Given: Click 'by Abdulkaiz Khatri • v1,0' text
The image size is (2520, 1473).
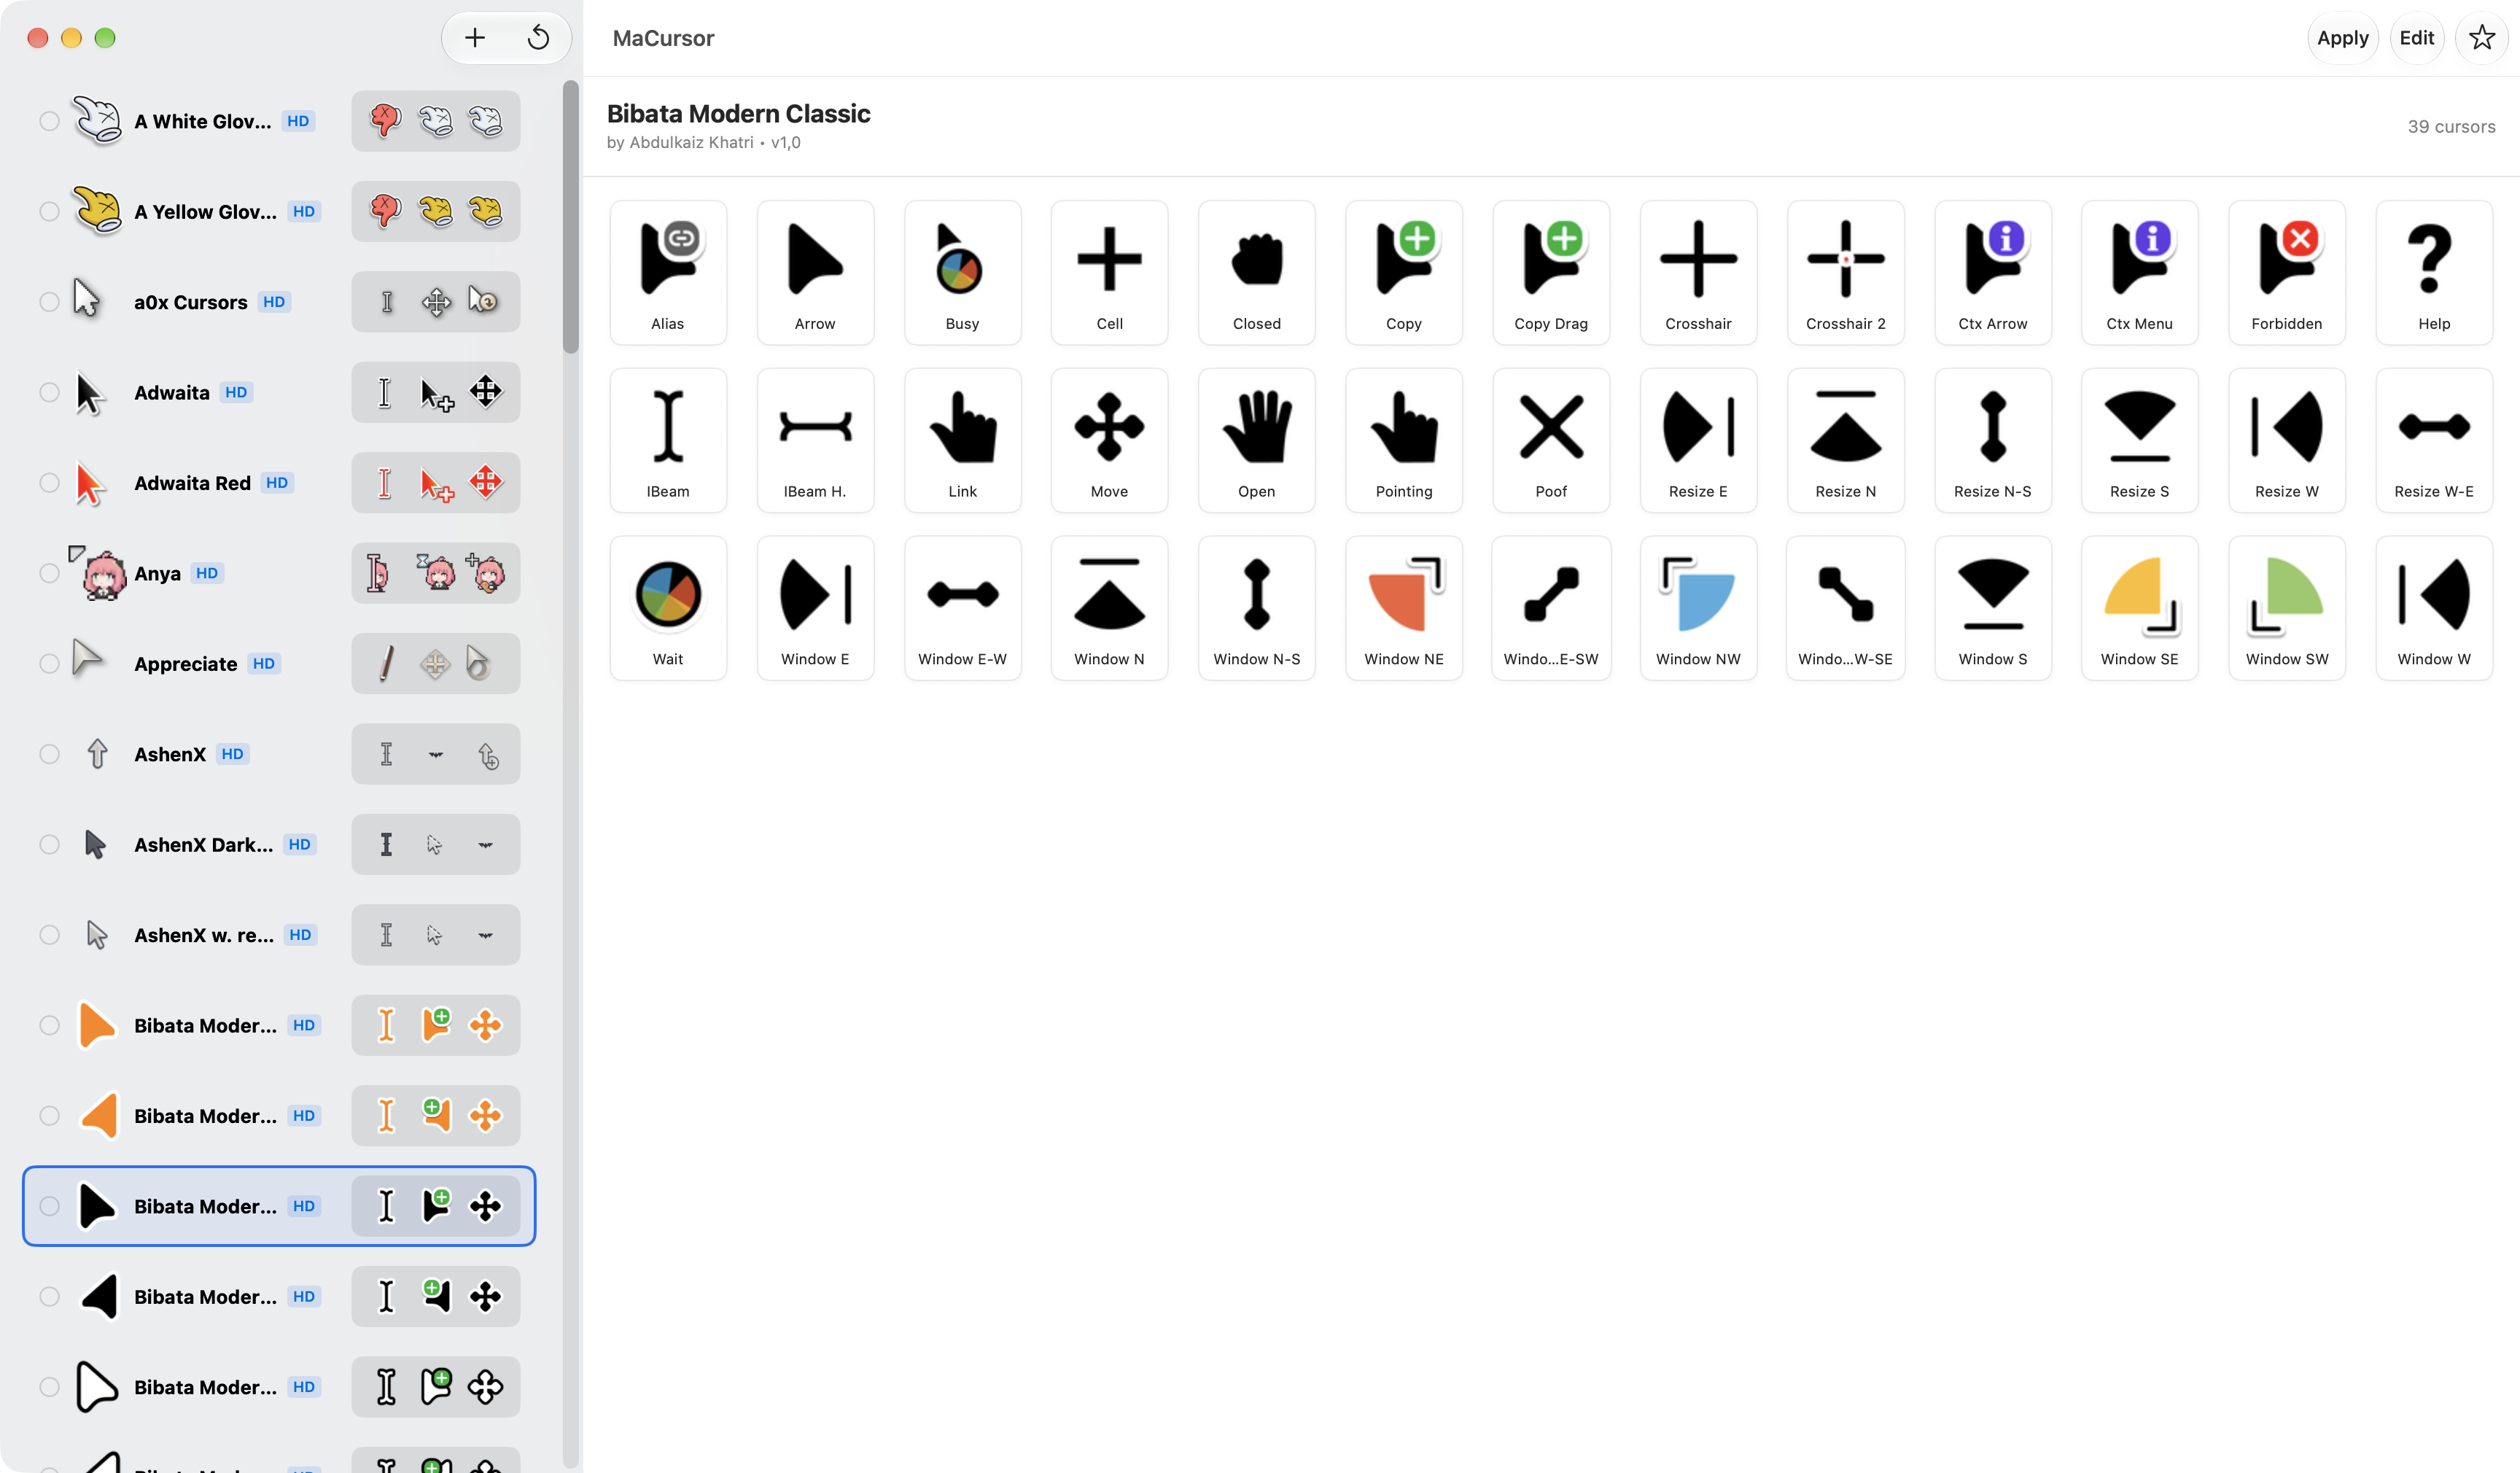Looking at the screenshot, I should [703, 143].
